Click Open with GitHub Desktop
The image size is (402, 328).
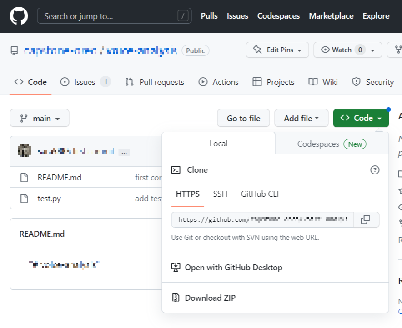275,267
